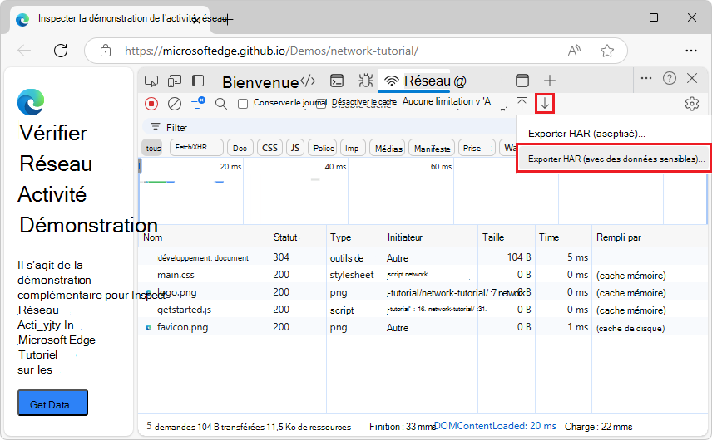Toggle the DevTools sidebar dock icon

pos(198,81)
